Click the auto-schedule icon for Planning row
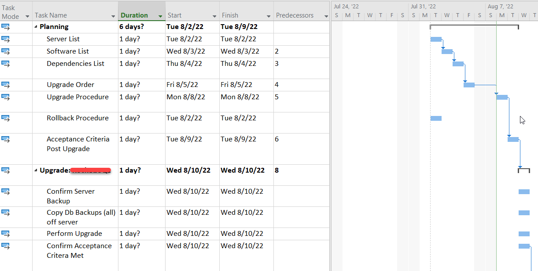Image resolution: width=538 pixels, height=271 pixels. point(5,27)
